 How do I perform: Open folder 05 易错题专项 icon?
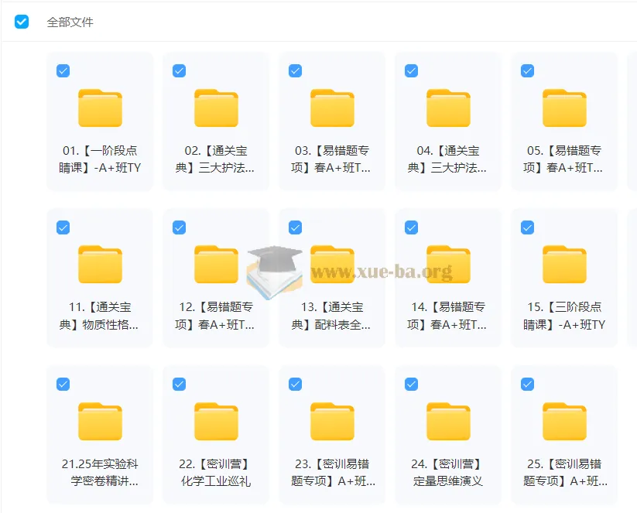[x=564, y=108]
